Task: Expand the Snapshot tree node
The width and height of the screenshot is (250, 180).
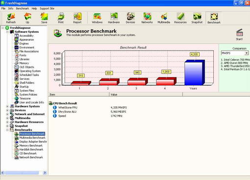Action: tap(7, 126)
